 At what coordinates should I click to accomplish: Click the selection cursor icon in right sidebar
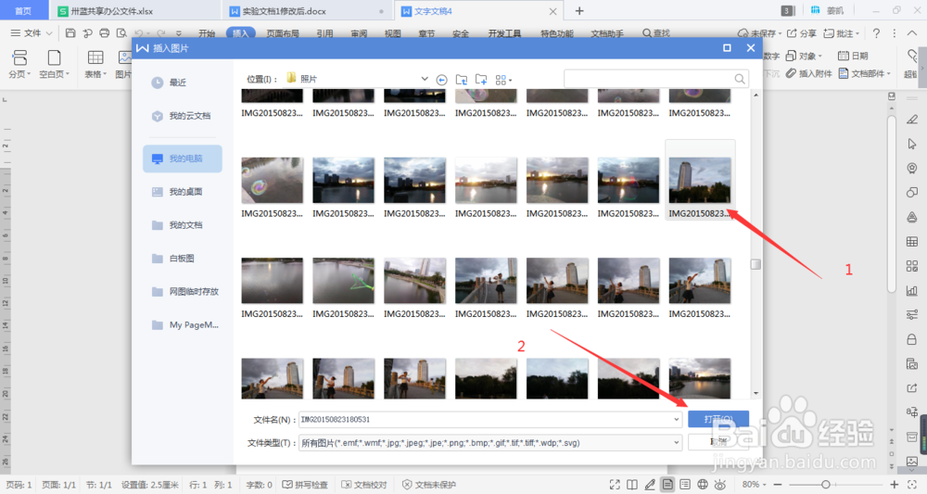coord(912,145)
